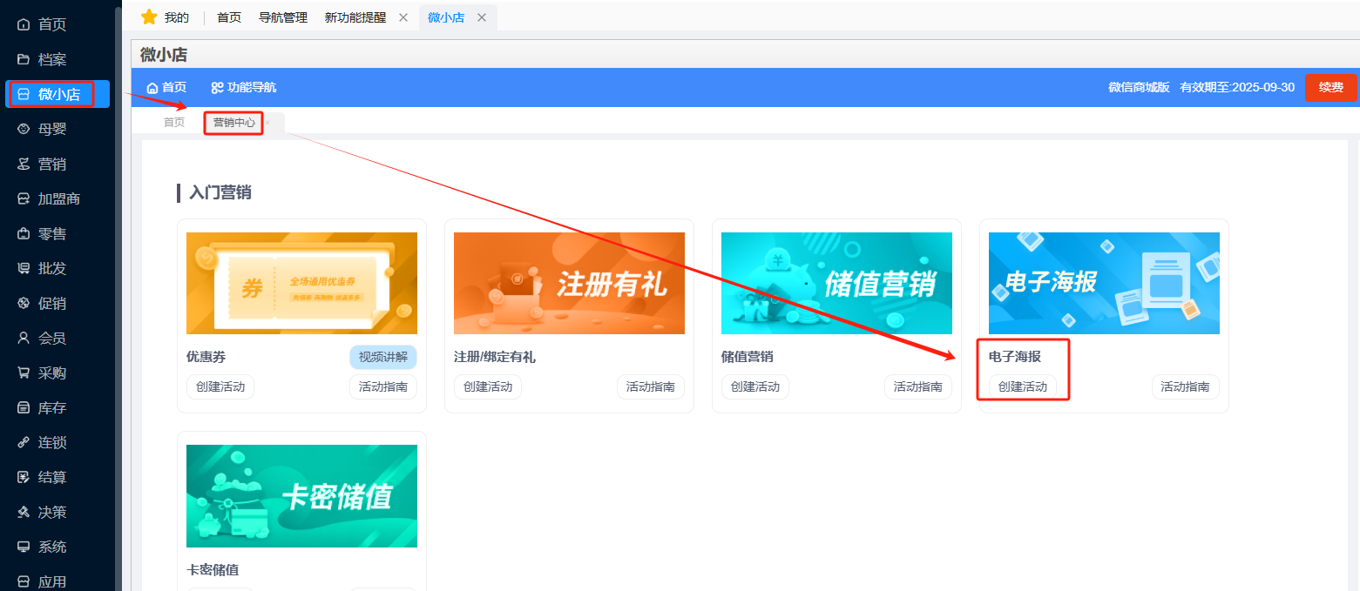Click the 结算 icon in sidebar

(x=24, y=477)
